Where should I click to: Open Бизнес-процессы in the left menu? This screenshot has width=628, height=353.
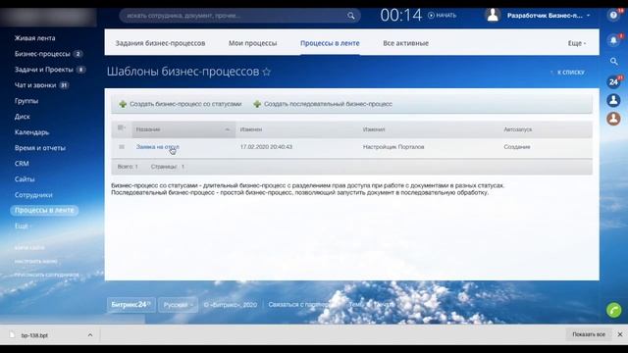(42, 54)
